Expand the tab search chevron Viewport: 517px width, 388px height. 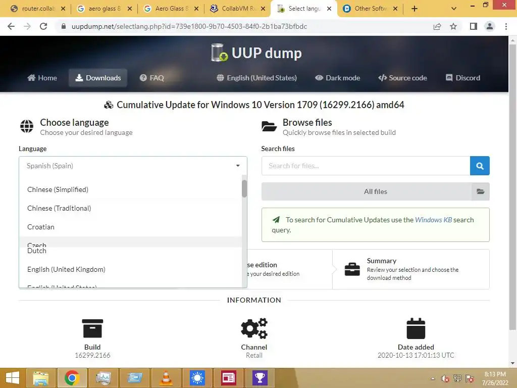pyautogui.click(x=454, y=9)
